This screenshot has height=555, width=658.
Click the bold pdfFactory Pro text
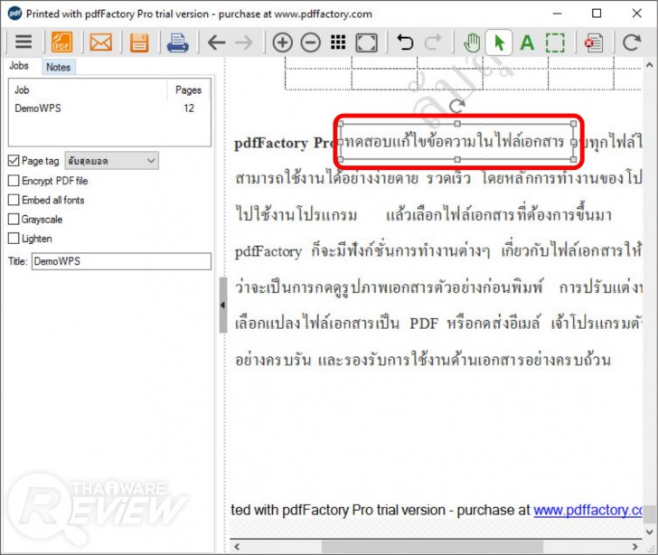(x=285, y=143)
